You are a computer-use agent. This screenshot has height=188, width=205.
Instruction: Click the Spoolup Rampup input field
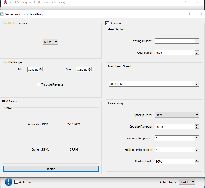175,127
